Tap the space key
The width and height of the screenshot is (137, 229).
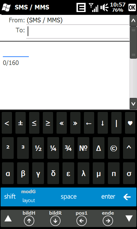point(68,197)
